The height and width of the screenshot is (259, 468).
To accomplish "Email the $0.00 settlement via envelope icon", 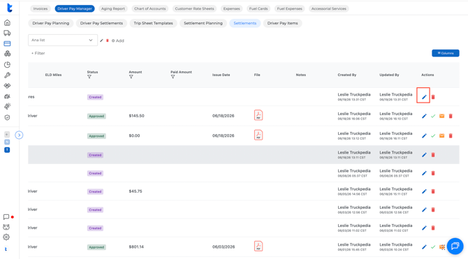I will click(x=441, y=135).
